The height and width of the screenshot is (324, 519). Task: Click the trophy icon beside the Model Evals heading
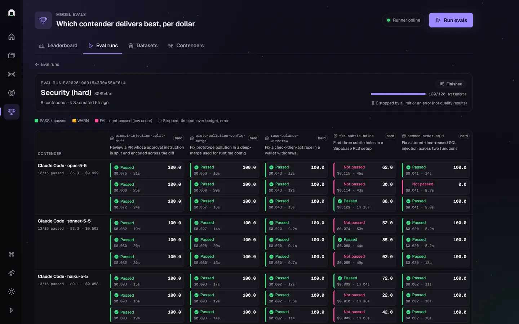coord(43,20)
